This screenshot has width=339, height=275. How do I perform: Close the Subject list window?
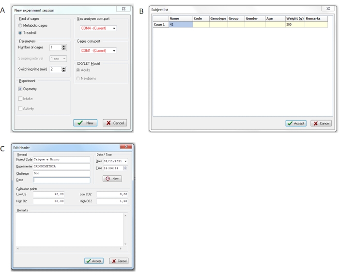328,8
